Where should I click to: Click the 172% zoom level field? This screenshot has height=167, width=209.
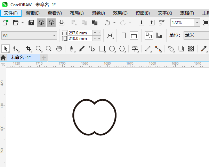coord(182,23)
